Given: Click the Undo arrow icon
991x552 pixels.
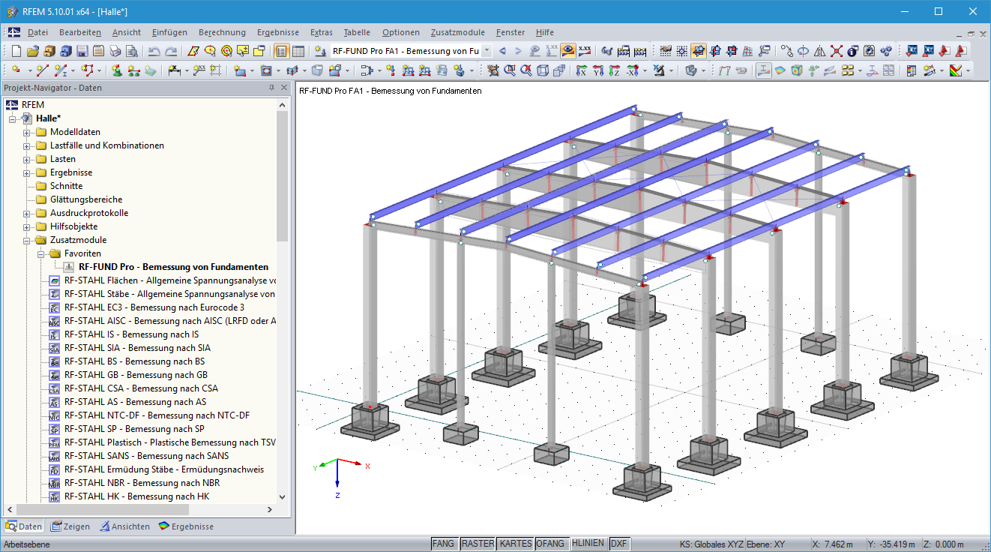Looking at the screenshot, I should pyautogui.click(x=154, y=51).
